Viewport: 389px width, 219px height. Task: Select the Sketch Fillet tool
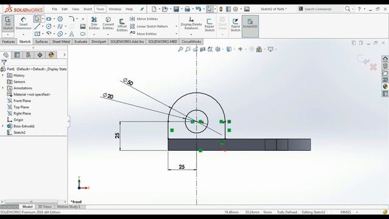point(72,19)
